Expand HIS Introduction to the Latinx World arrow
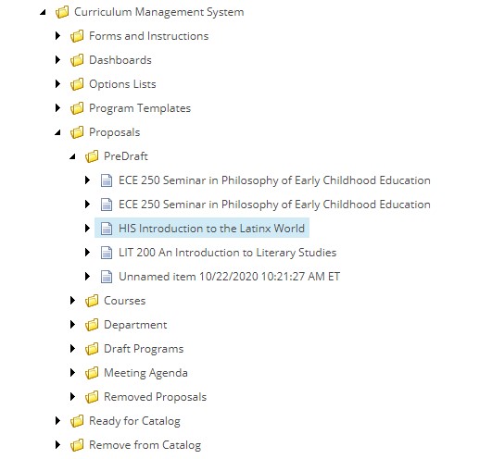The width and height of the screenshot is (492, 459). [x=87, y=228]
